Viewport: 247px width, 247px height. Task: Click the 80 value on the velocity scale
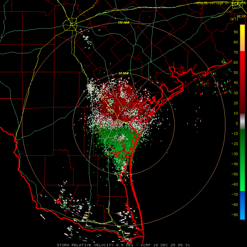click(236, 42)
